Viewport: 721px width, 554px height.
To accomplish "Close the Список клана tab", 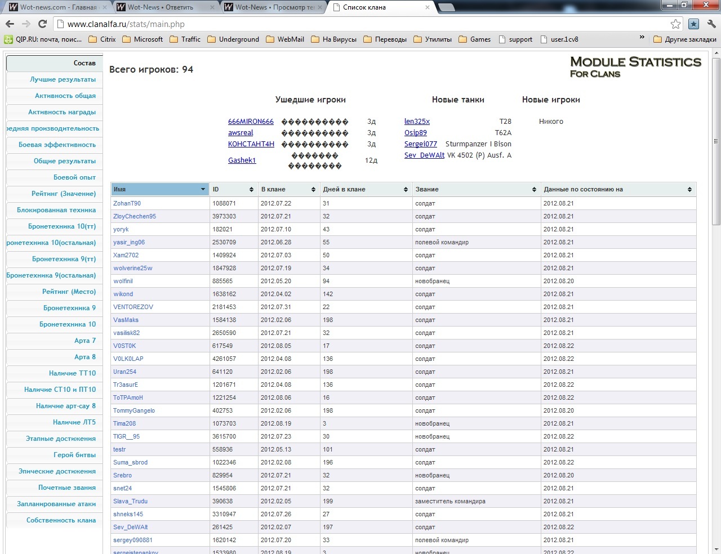I will (428, 7).
